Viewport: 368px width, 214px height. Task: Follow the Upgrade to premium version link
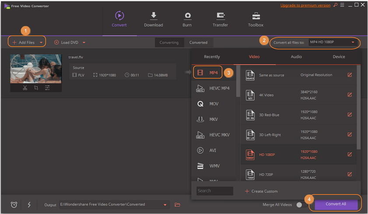click(305, 5)
